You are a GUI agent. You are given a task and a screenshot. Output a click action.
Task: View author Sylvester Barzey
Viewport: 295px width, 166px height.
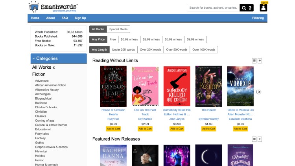208,119
